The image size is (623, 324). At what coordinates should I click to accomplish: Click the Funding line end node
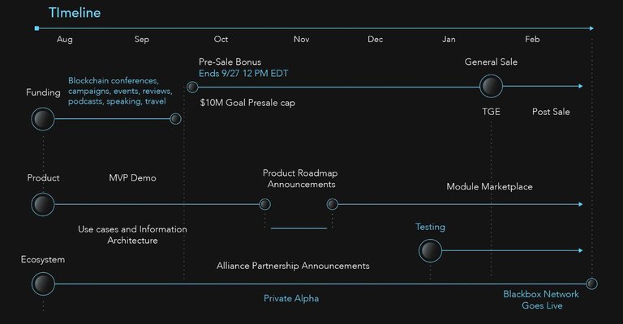(x=175, y=118)
